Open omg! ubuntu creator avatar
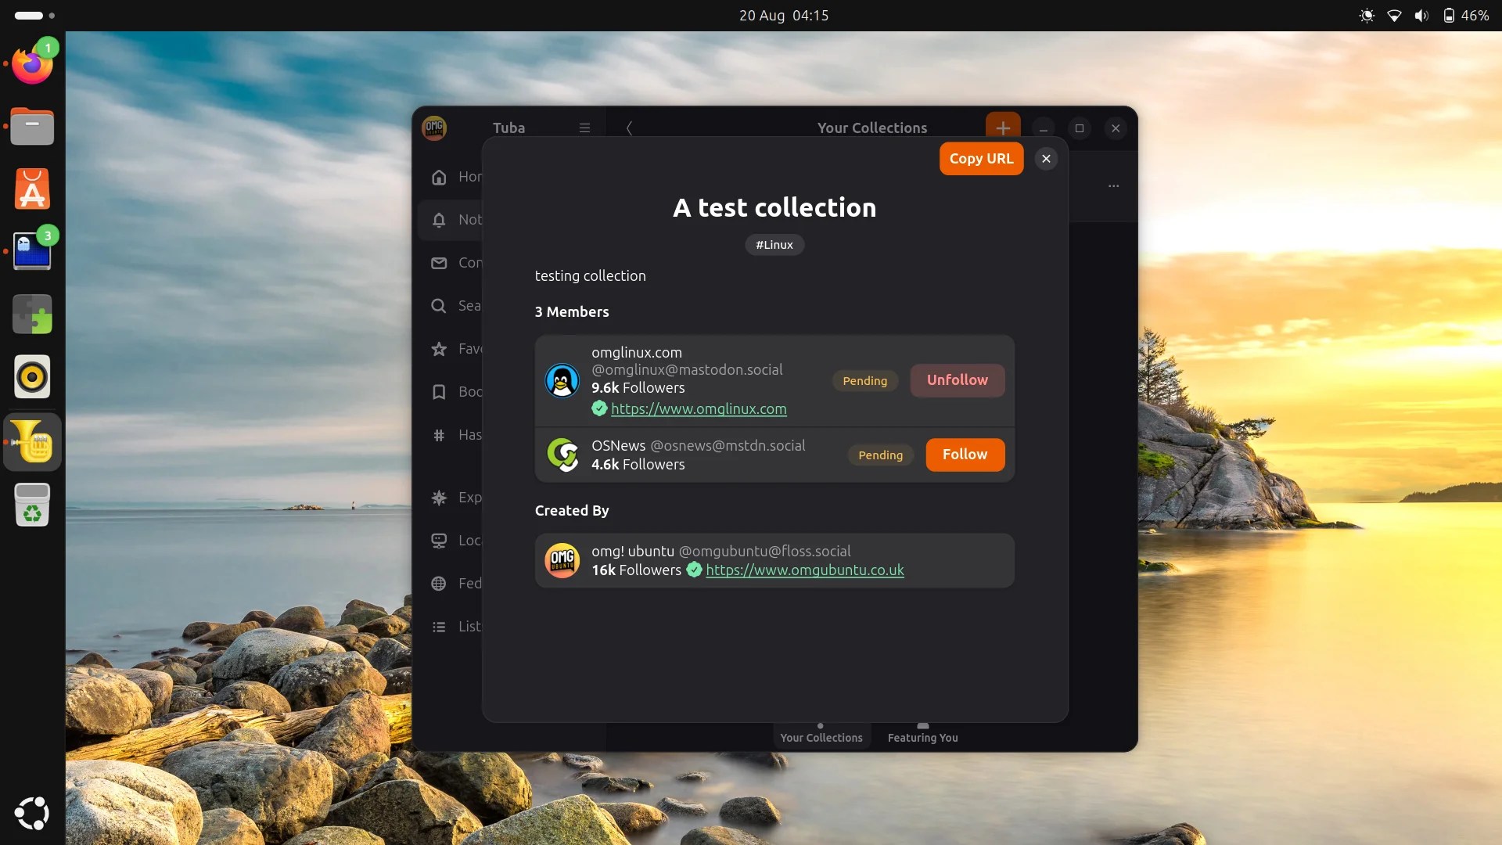 tap(562, 560)
